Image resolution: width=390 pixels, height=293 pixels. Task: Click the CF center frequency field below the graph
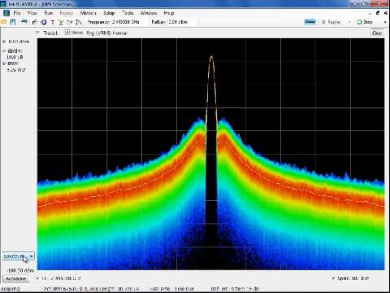[x=61, y=278]
